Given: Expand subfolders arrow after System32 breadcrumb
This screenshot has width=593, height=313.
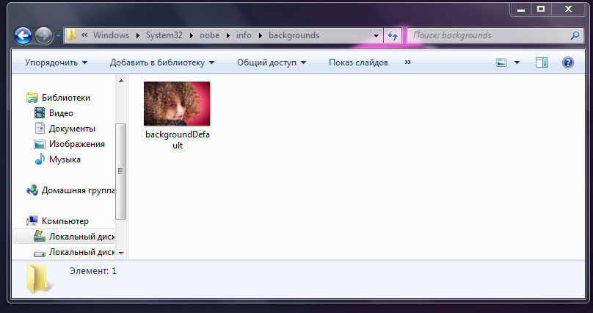Looking at the screenshot, I should coord(192,35).
